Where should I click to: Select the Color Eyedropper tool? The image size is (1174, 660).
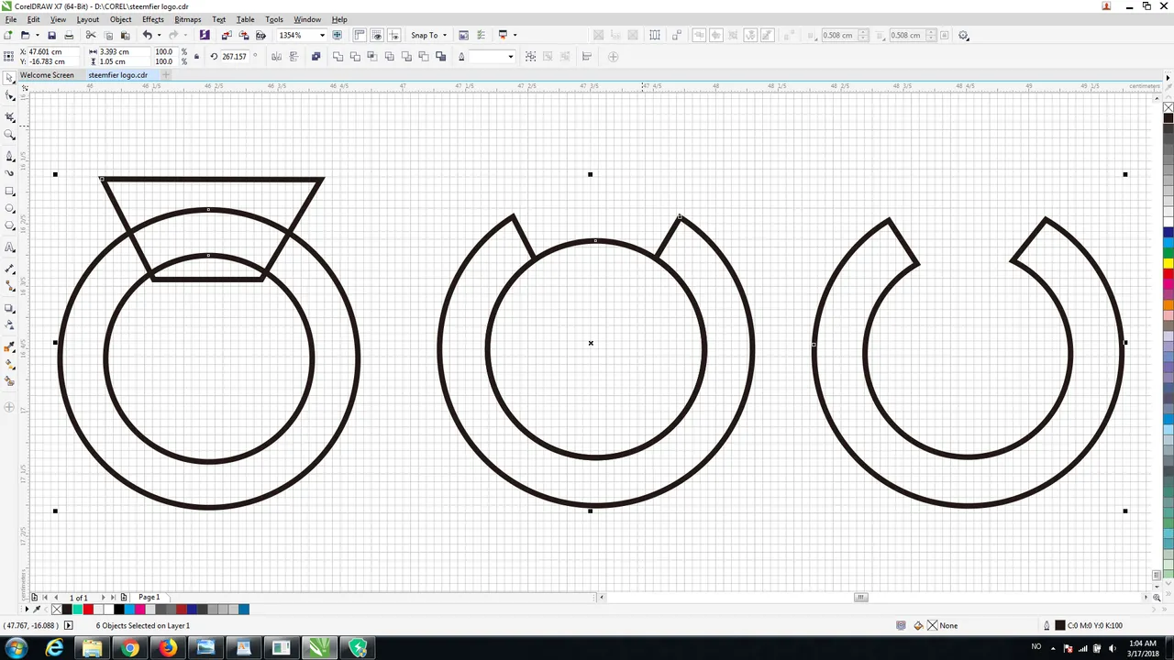click(x=11, y=346)
